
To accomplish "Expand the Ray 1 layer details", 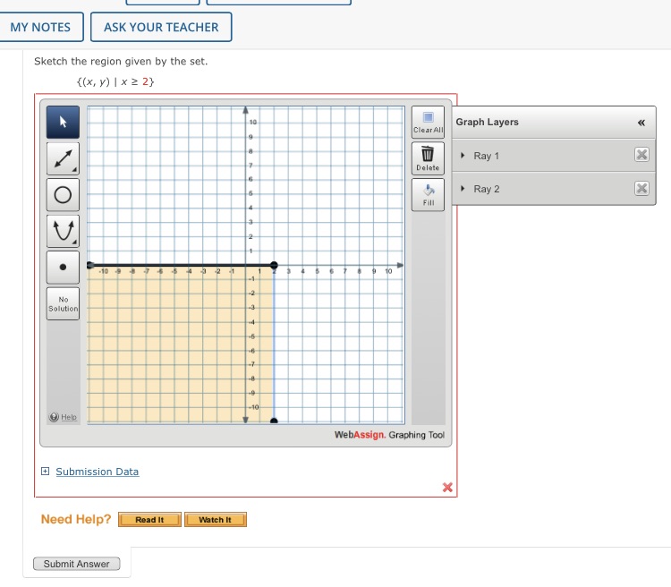I will tap(463, 156).
